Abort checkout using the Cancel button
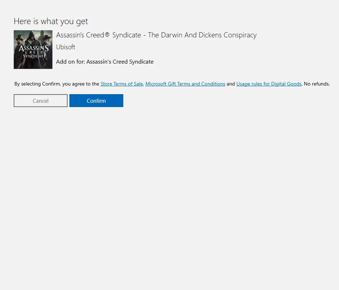Screen dimensions: 339x290 (40, 101)
